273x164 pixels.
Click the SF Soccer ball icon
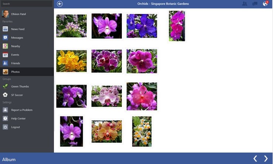tap(5, 95)
